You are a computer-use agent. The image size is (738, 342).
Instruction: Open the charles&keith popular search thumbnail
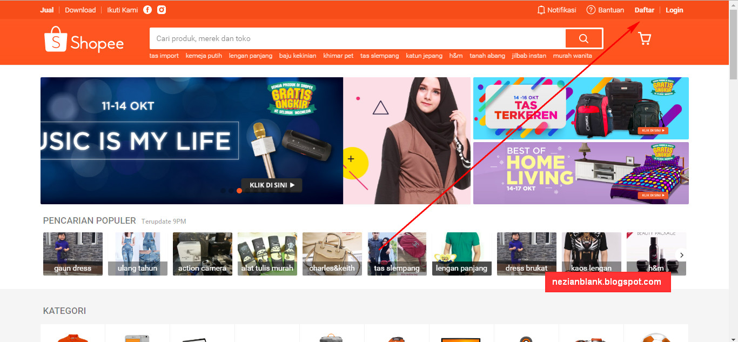(332, 254)
